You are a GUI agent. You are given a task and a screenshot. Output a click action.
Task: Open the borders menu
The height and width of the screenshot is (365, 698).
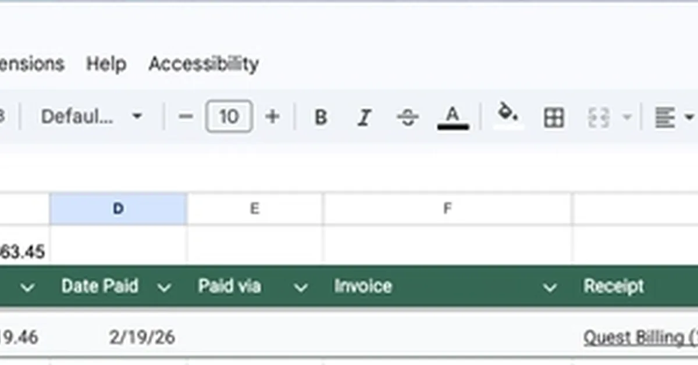(x=553, y=117)
